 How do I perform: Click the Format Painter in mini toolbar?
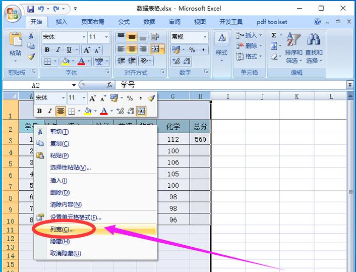(x=151, y=98)
